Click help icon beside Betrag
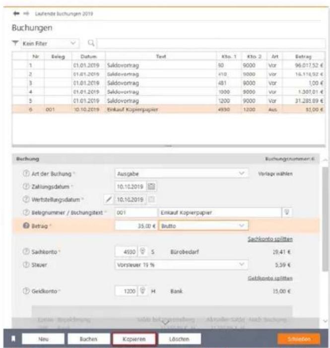 click(26, 226)
